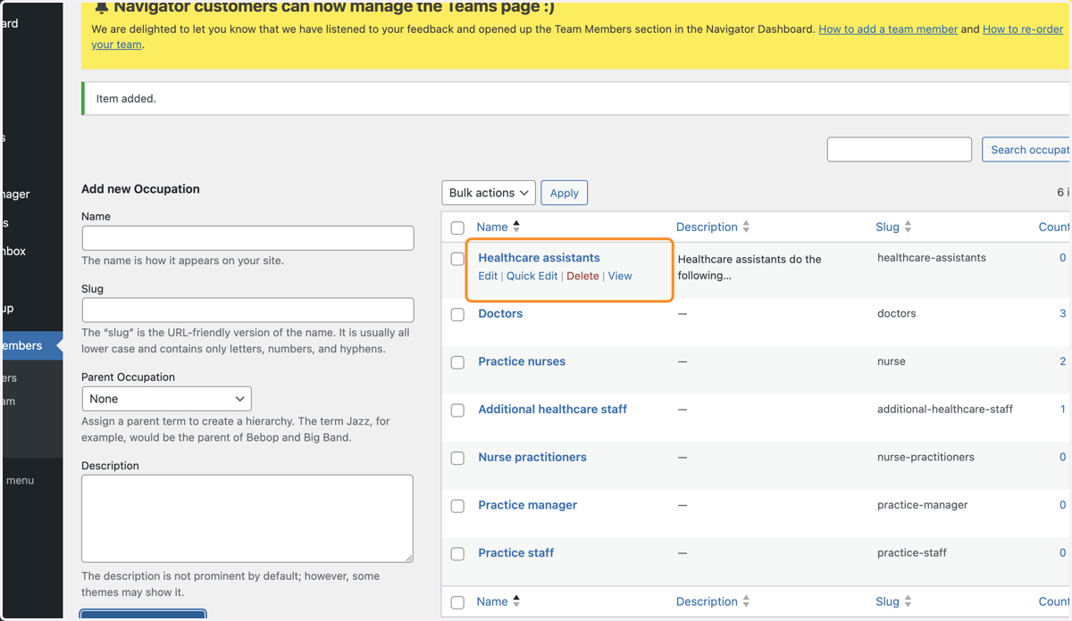Check the Practice manager row checkbox

457,506
